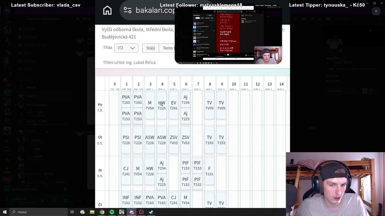Open the character avatar app on taskbar
Image resolution: width=385 pixels, height=216 pixels.
pos(122,212)
